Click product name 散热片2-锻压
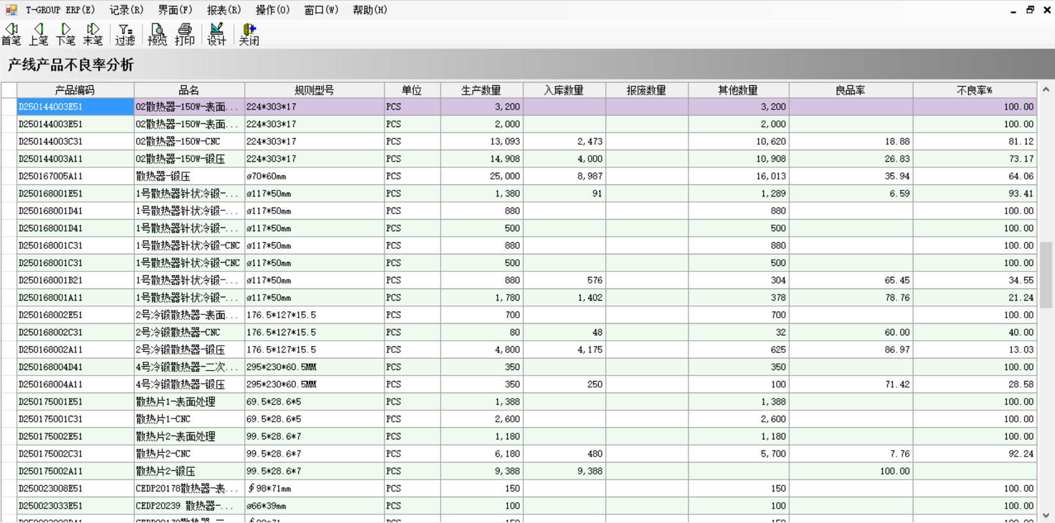 [x=189, y=471]
